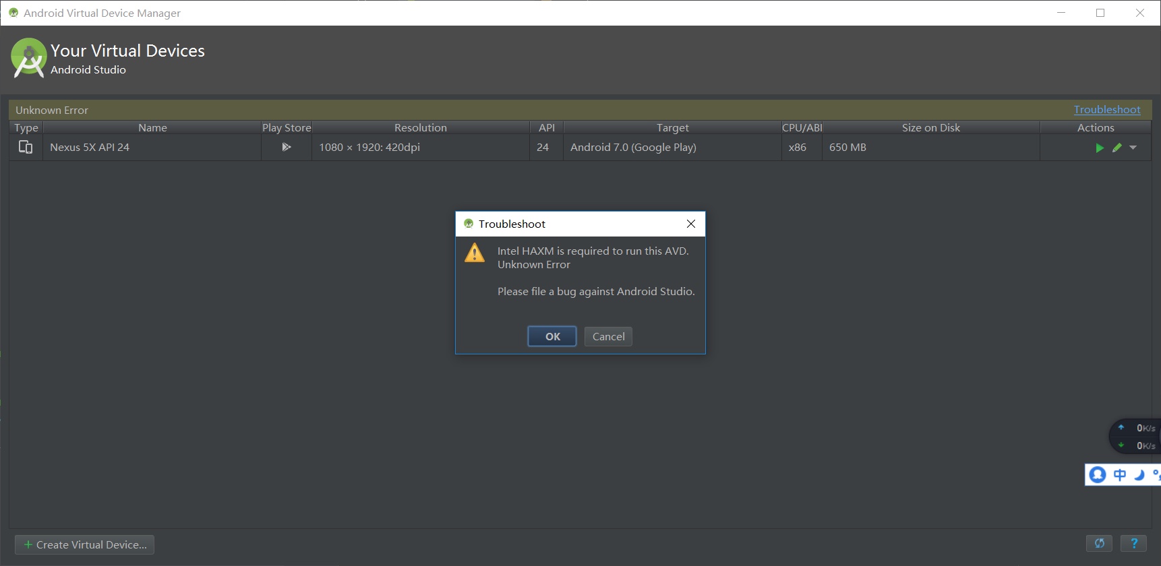Edit the AVD using the pencil icon

(1117, 148)
